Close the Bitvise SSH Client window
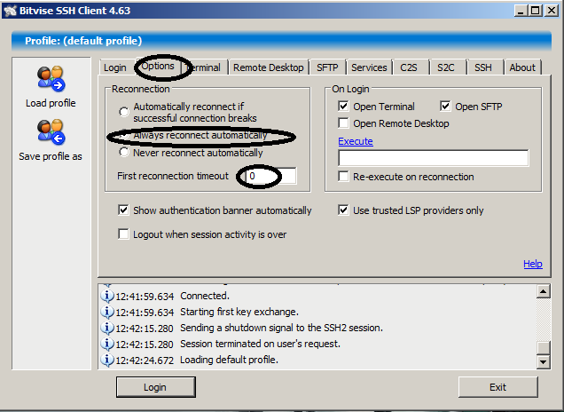 click(551, 11)
